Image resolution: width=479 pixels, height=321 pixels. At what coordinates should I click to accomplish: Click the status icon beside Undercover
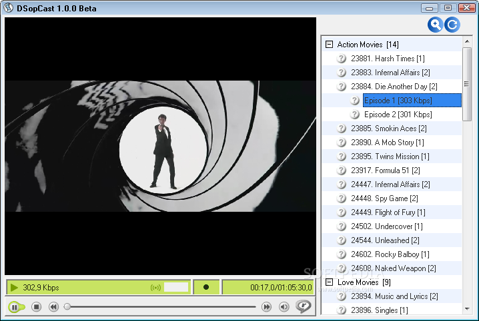pyautogui.click(x=341, y=226)
